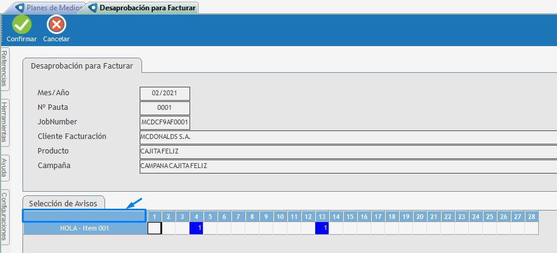Click the JobNumber field

pyautogui.click(x=165, y=123)
